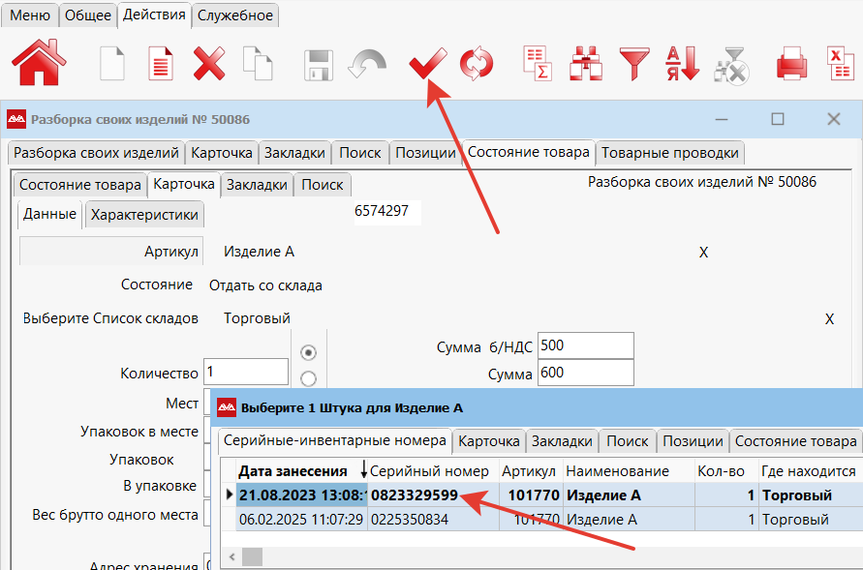Clear the Артикул field with X
The image size is (863, 570).
click(x=704, y=252)
